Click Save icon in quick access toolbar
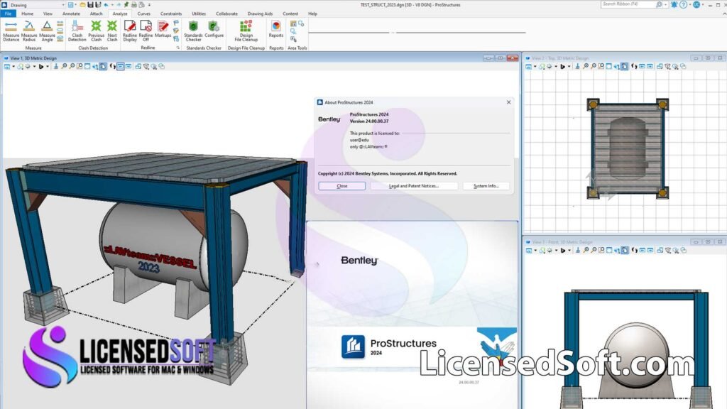Screen dimensions: 727x409 (90, 5)
